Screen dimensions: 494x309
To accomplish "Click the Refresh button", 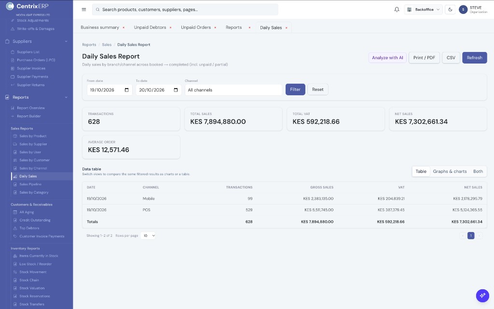I will (475, 58).
